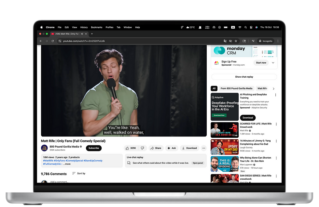Viewport: 319px width, 207px height.
Task: Open Chrome Bookmarks menu
Action: tap(97, 27)
